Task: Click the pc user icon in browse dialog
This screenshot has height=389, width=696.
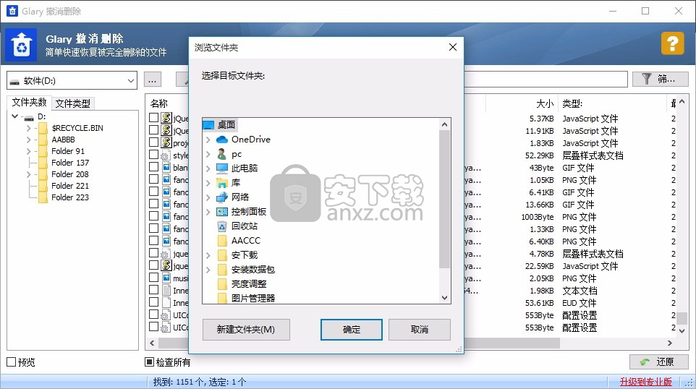Action: coord(222,154)
